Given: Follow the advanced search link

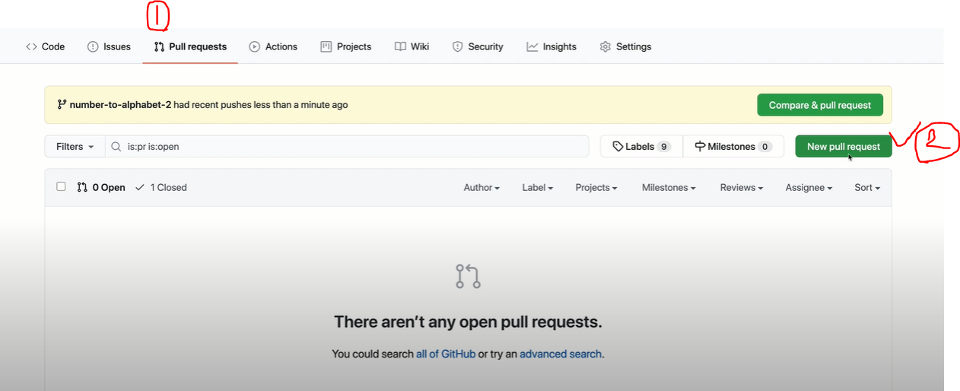Looking at the screenshot, I should (x=561, y=354).
